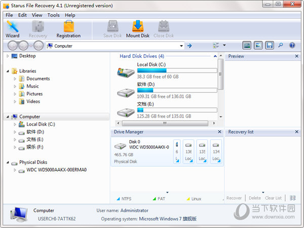Image resolution: width=304 pixels, height=228 pixels.
Task: Select Videos in the Libraries tree
Action: (33, 101)
